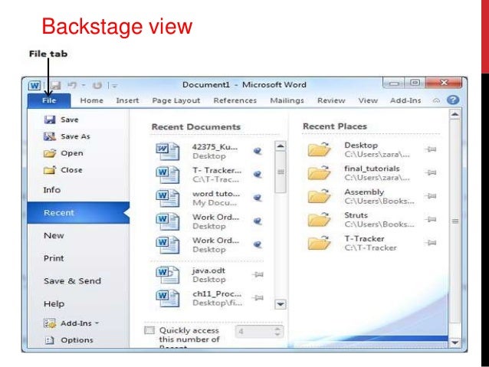This screenshot has width=489, height=367.
Task: Pin the final_tutorials recent place
Action: tap(431, 172)
